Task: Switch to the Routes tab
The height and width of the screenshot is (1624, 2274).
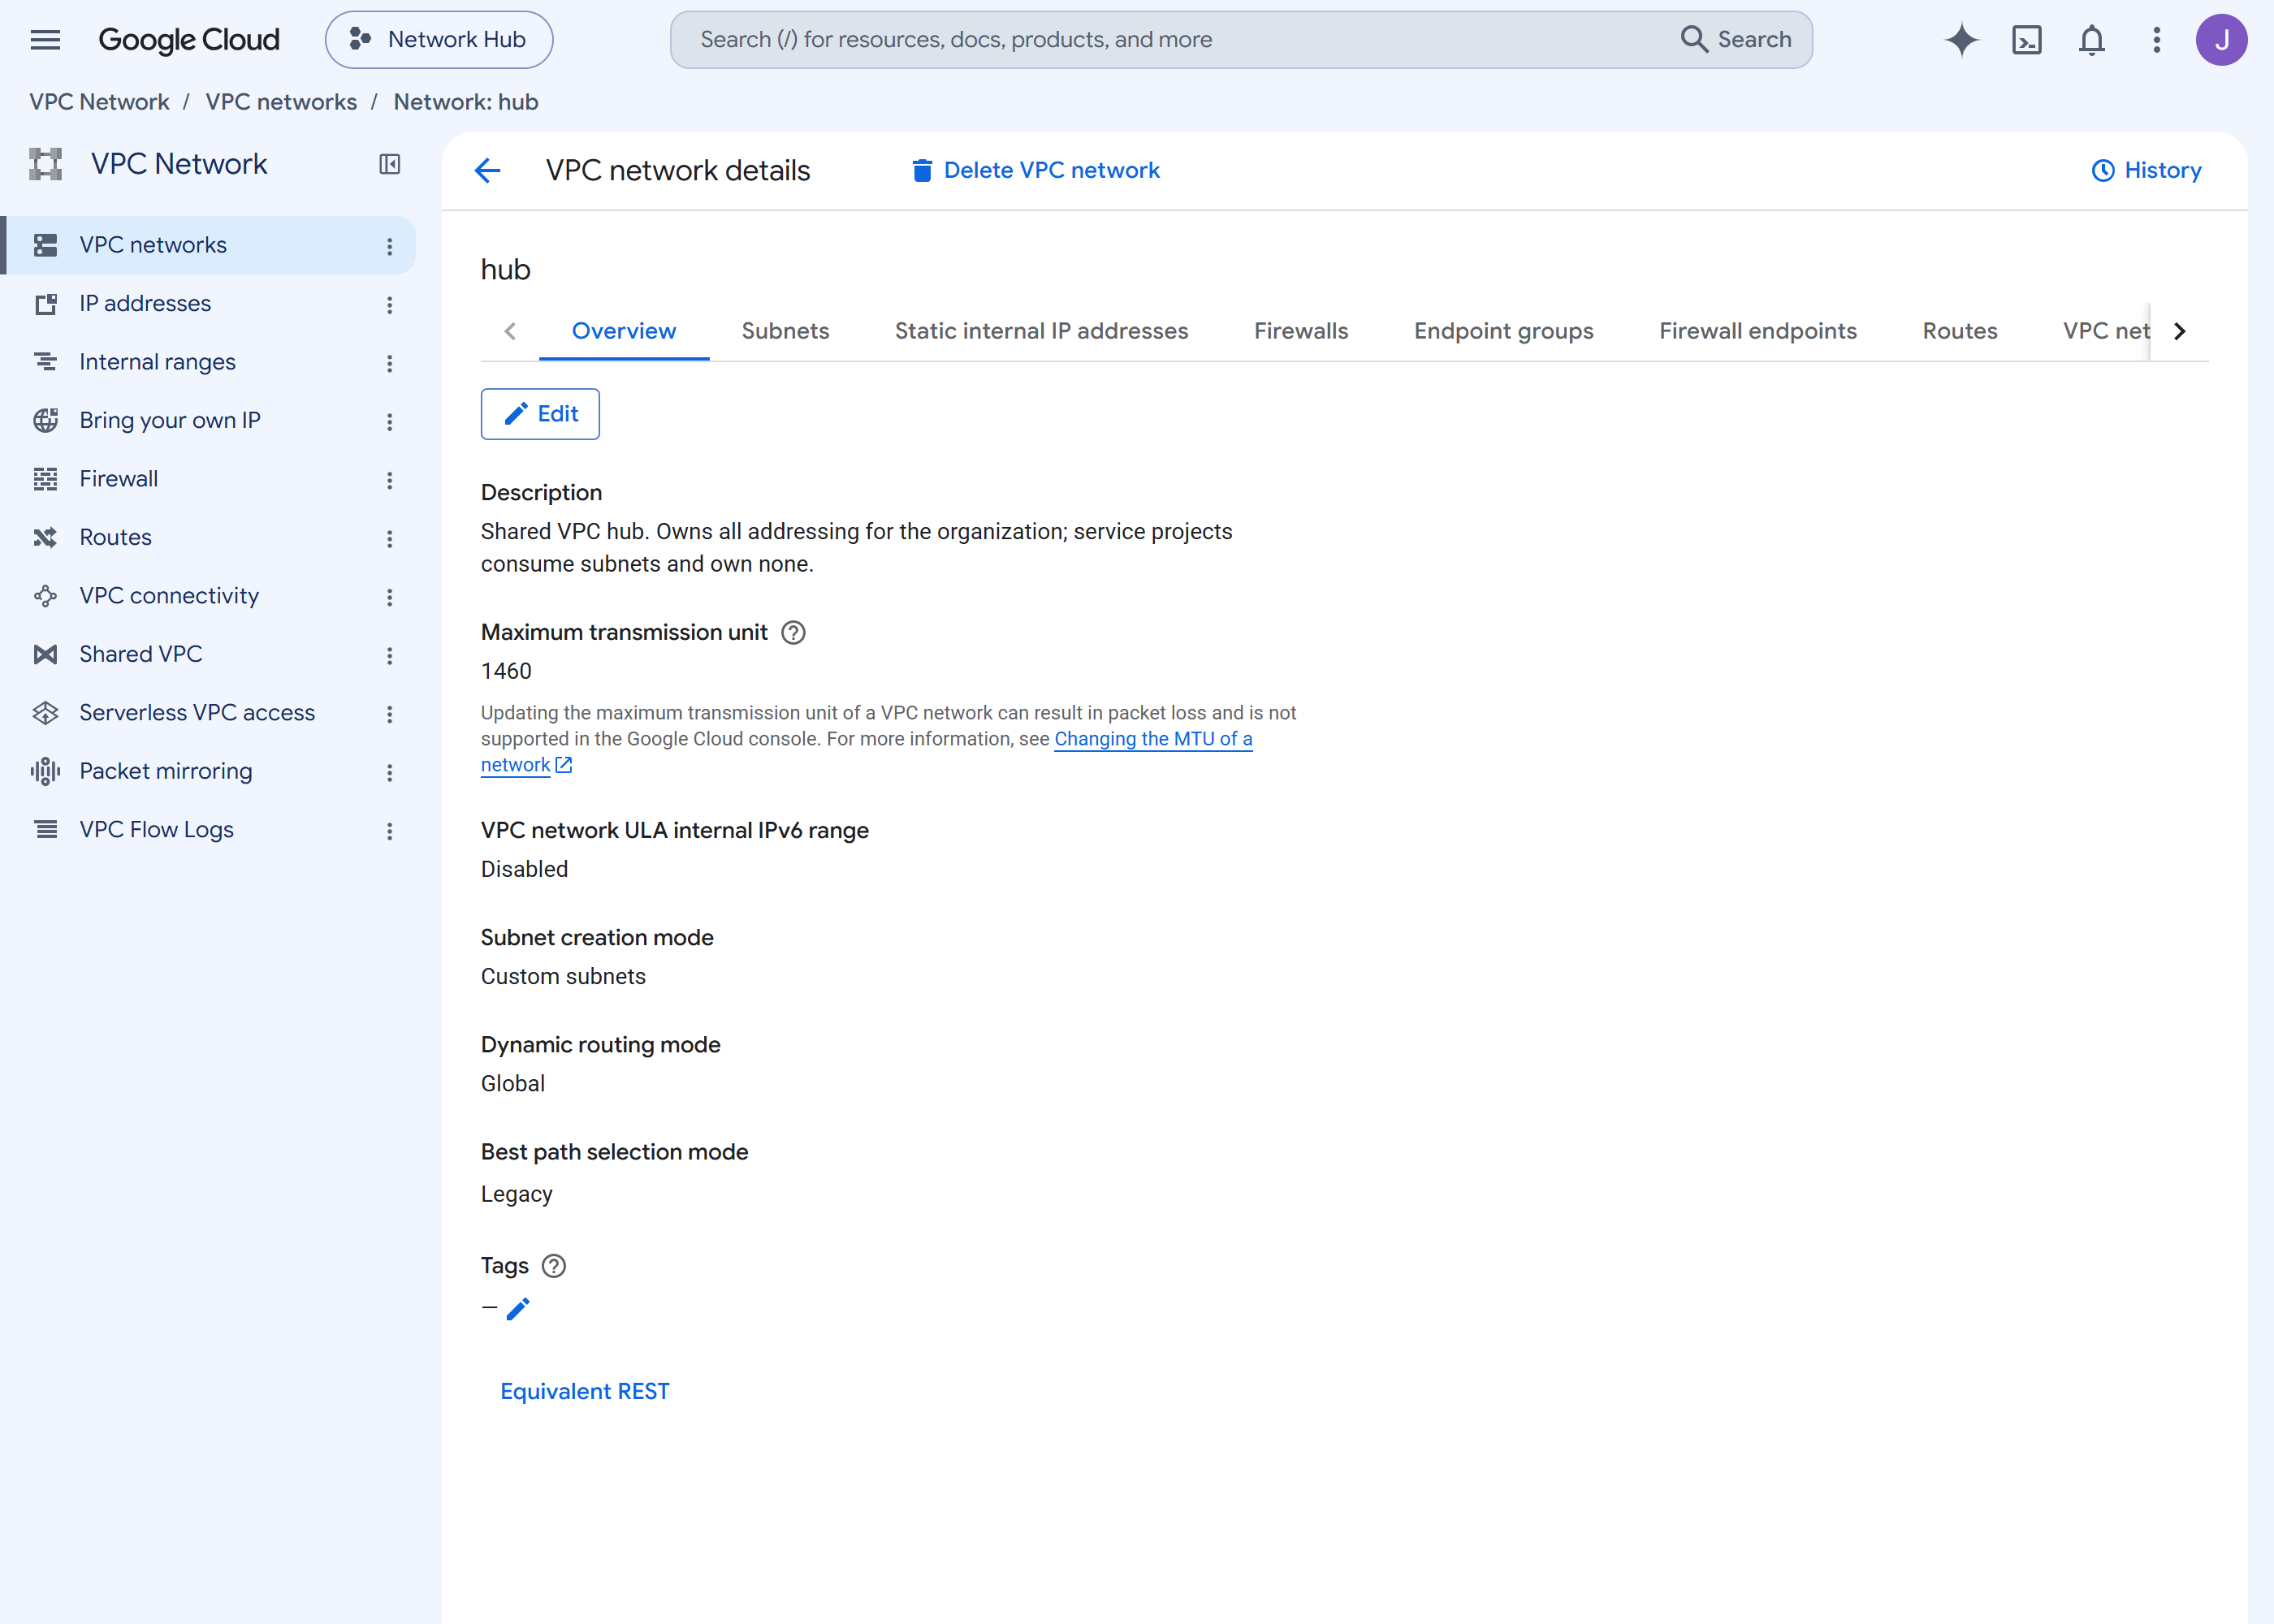Action: pos(1959,332)
